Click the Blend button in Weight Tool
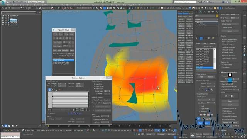The width and height of the screenshot is (247, 139). pos(72,51)
